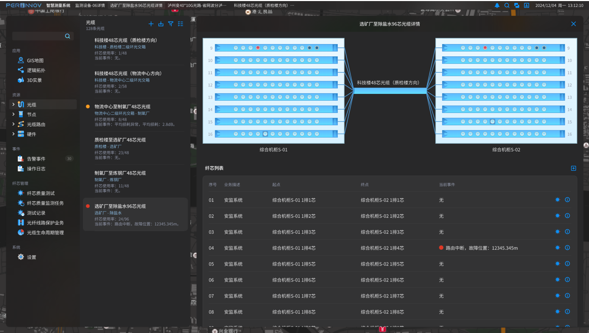Open 设置 gear
Screen dimensions: 589x333
click(21, 257)
